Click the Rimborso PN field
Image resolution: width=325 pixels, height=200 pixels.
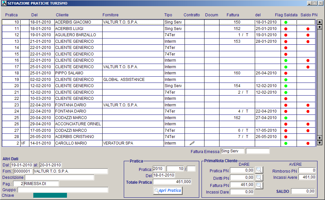point(307,170)
